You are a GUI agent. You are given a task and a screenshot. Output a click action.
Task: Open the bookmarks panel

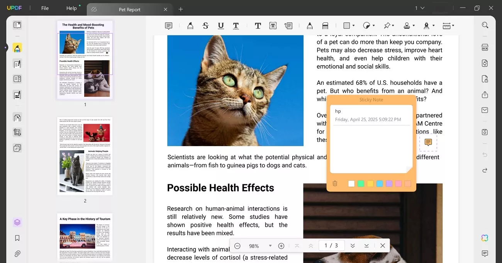point(17,238)
